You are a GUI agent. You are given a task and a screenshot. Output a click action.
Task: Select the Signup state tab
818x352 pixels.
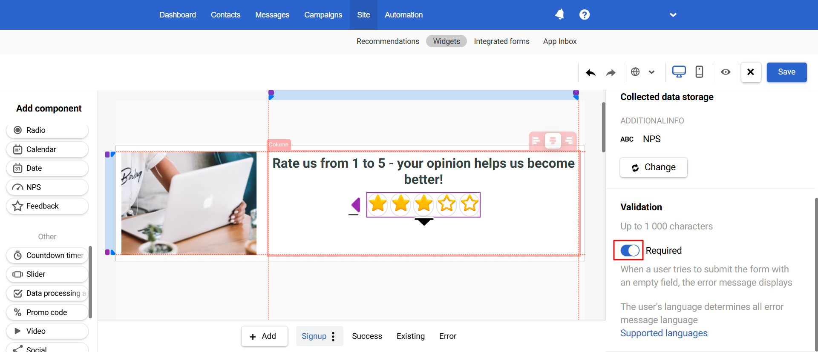[314, 336]
